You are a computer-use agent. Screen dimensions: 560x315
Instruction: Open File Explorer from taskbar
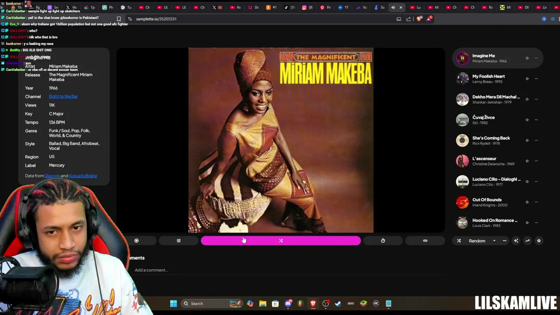coord(262,304)
